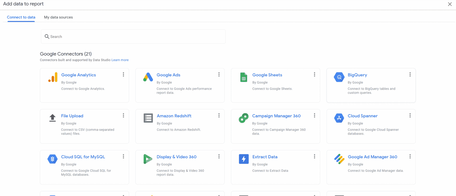Click the Google Ads connector icon

[148, 77]
